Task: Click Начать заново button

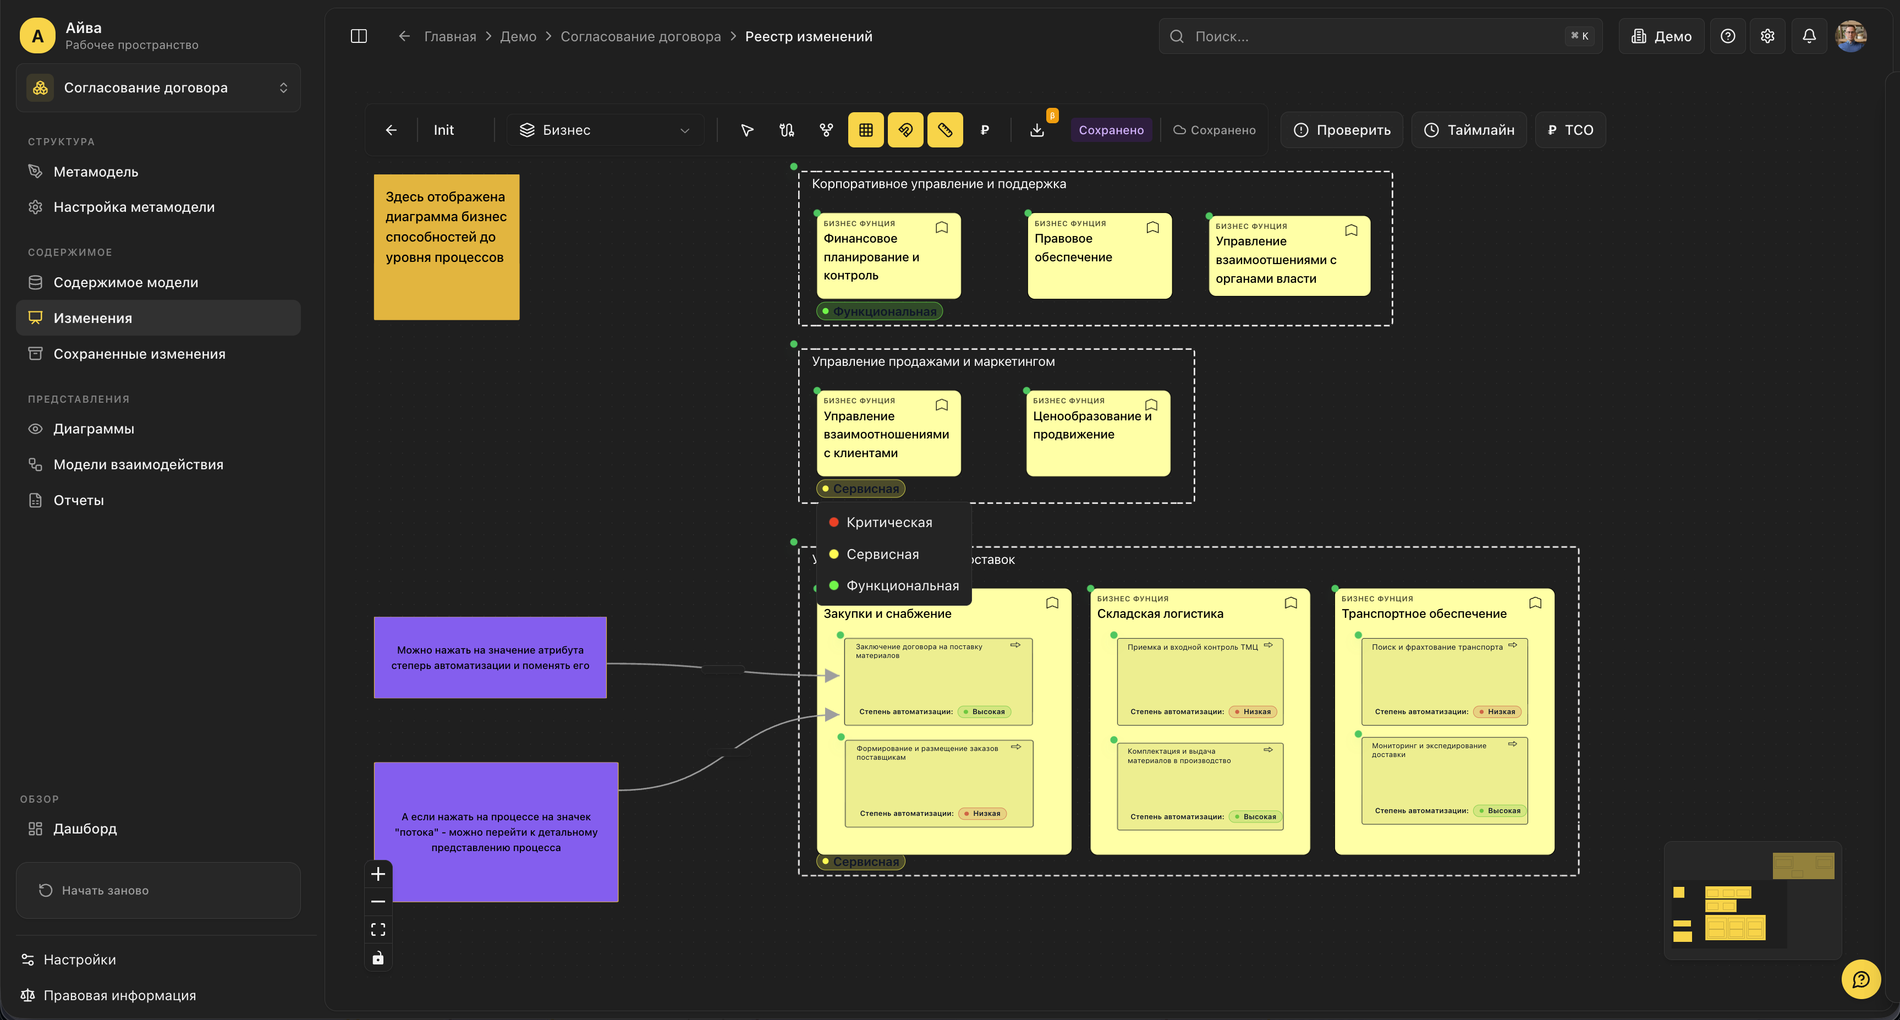Action: coord(158,890)
